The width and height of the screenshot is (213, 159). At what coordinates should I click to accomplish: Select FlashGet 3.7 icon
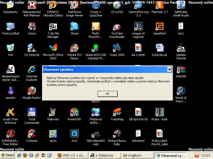[159, 5]
